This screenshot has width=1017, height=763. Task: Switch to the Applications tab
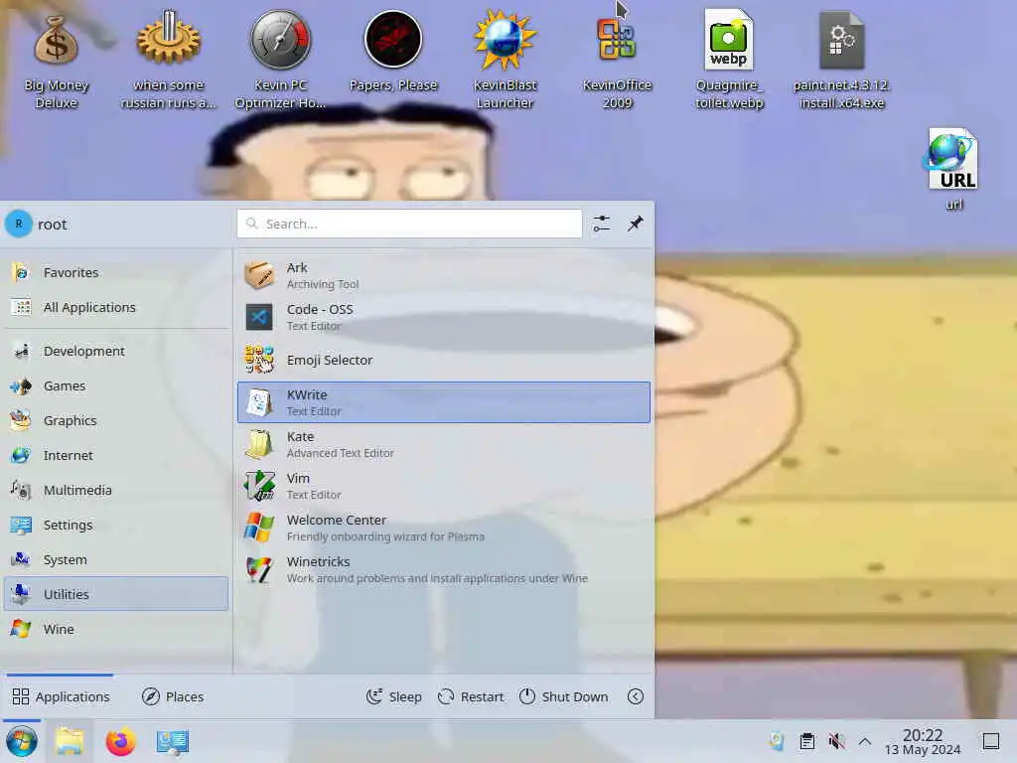(x=61, y=696)
